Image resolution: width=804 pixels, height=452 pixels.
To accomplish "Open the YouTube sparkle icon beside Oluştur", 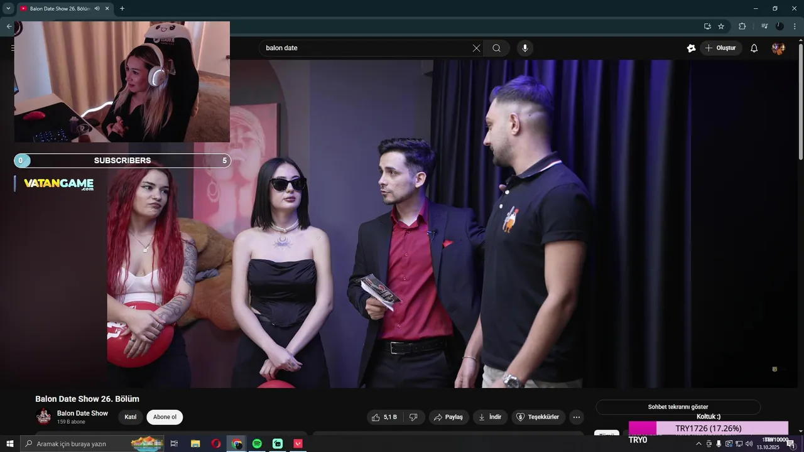I will [x=691, y=48].
